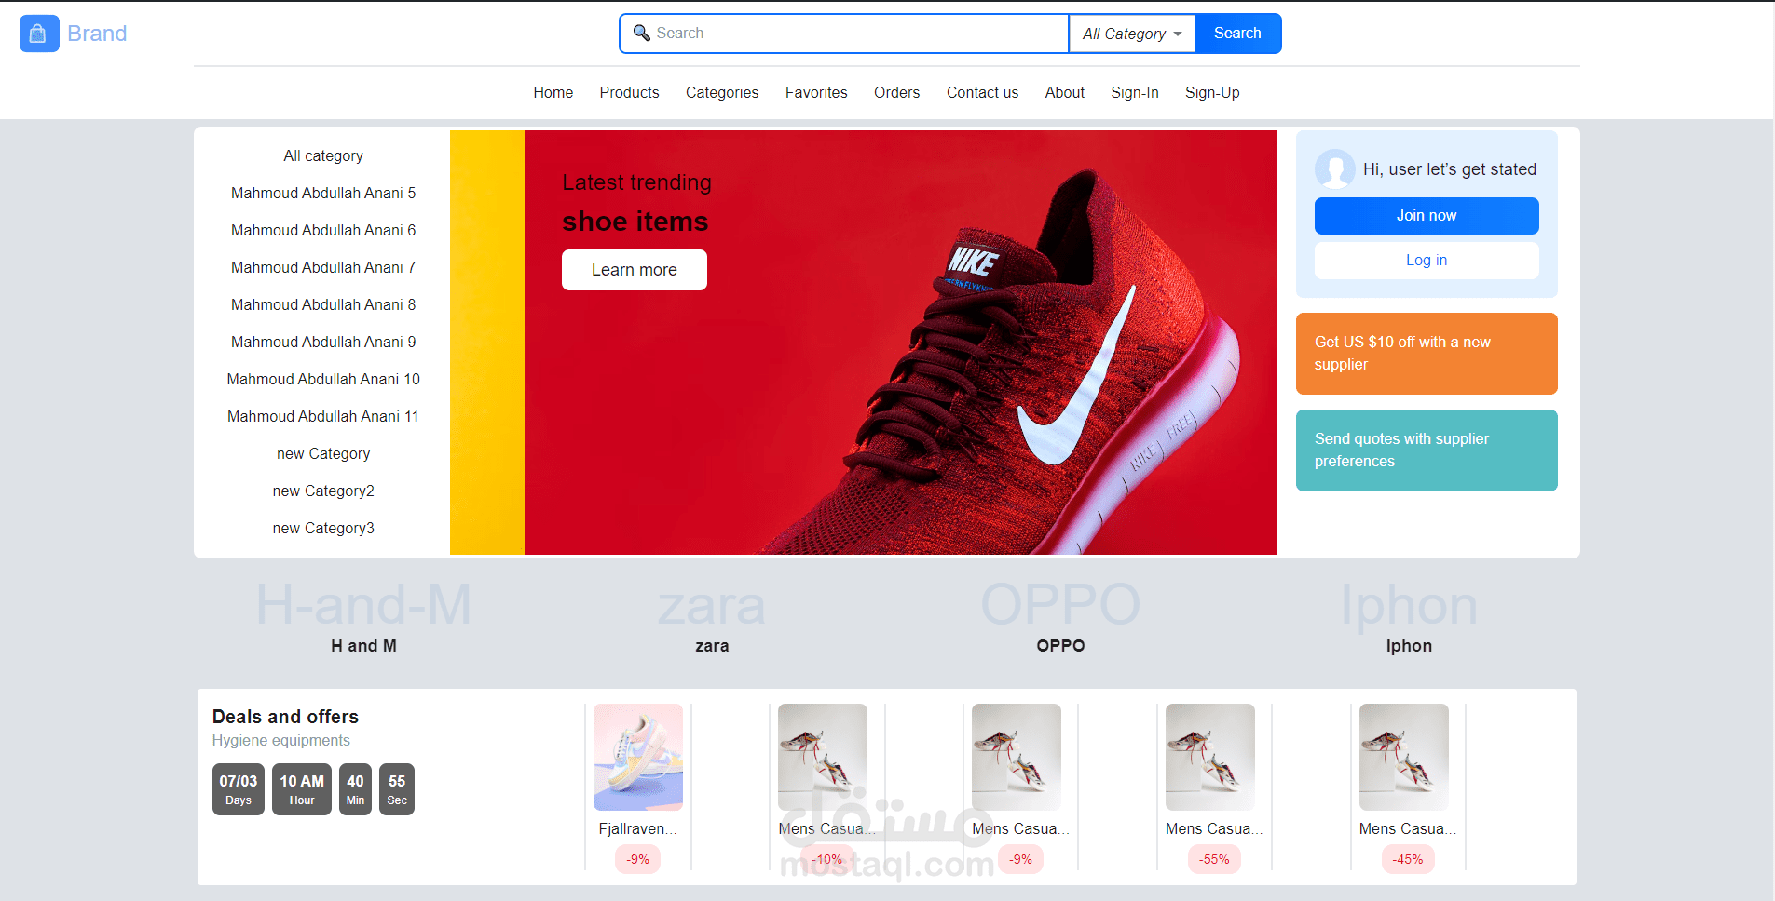Viewport: 1775px width, 901px height.
Task: Open the OPPO brand
Action: [1060, 616]
